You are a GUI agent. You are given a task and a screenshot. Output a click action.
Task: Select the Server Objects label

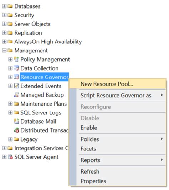[32, 24]
